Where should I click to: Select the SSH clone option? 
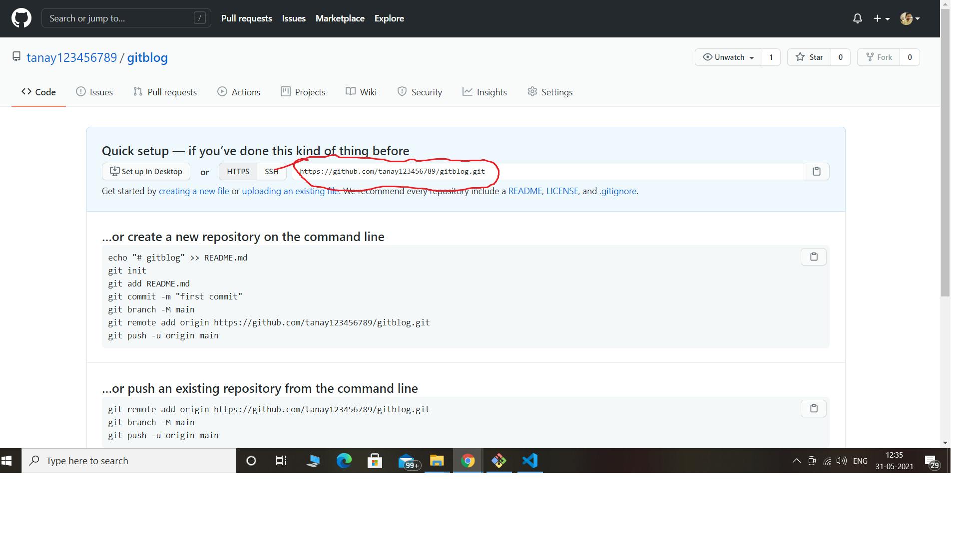pyautogui.click(x=272, y=171)
